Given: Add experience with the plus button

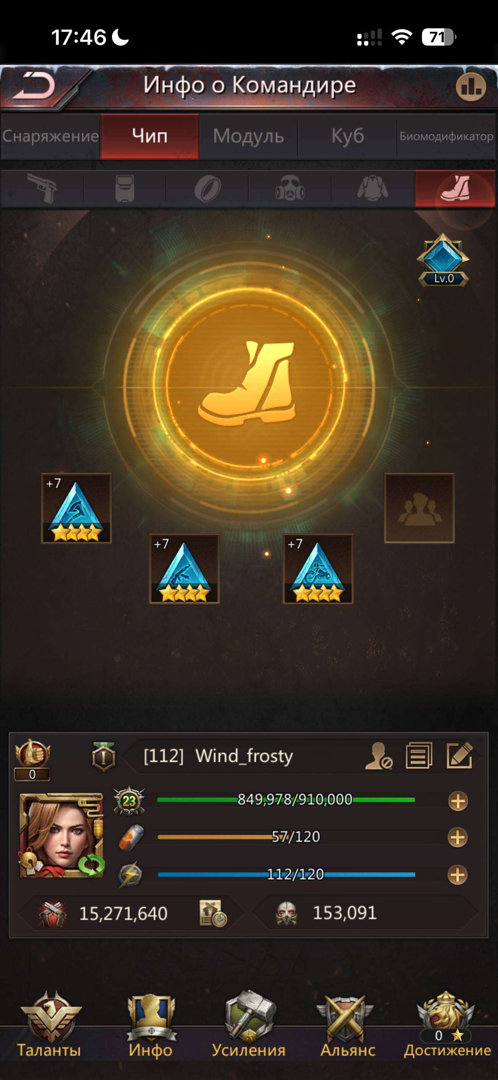Looking at the screenshot, I should coord(458,801).
